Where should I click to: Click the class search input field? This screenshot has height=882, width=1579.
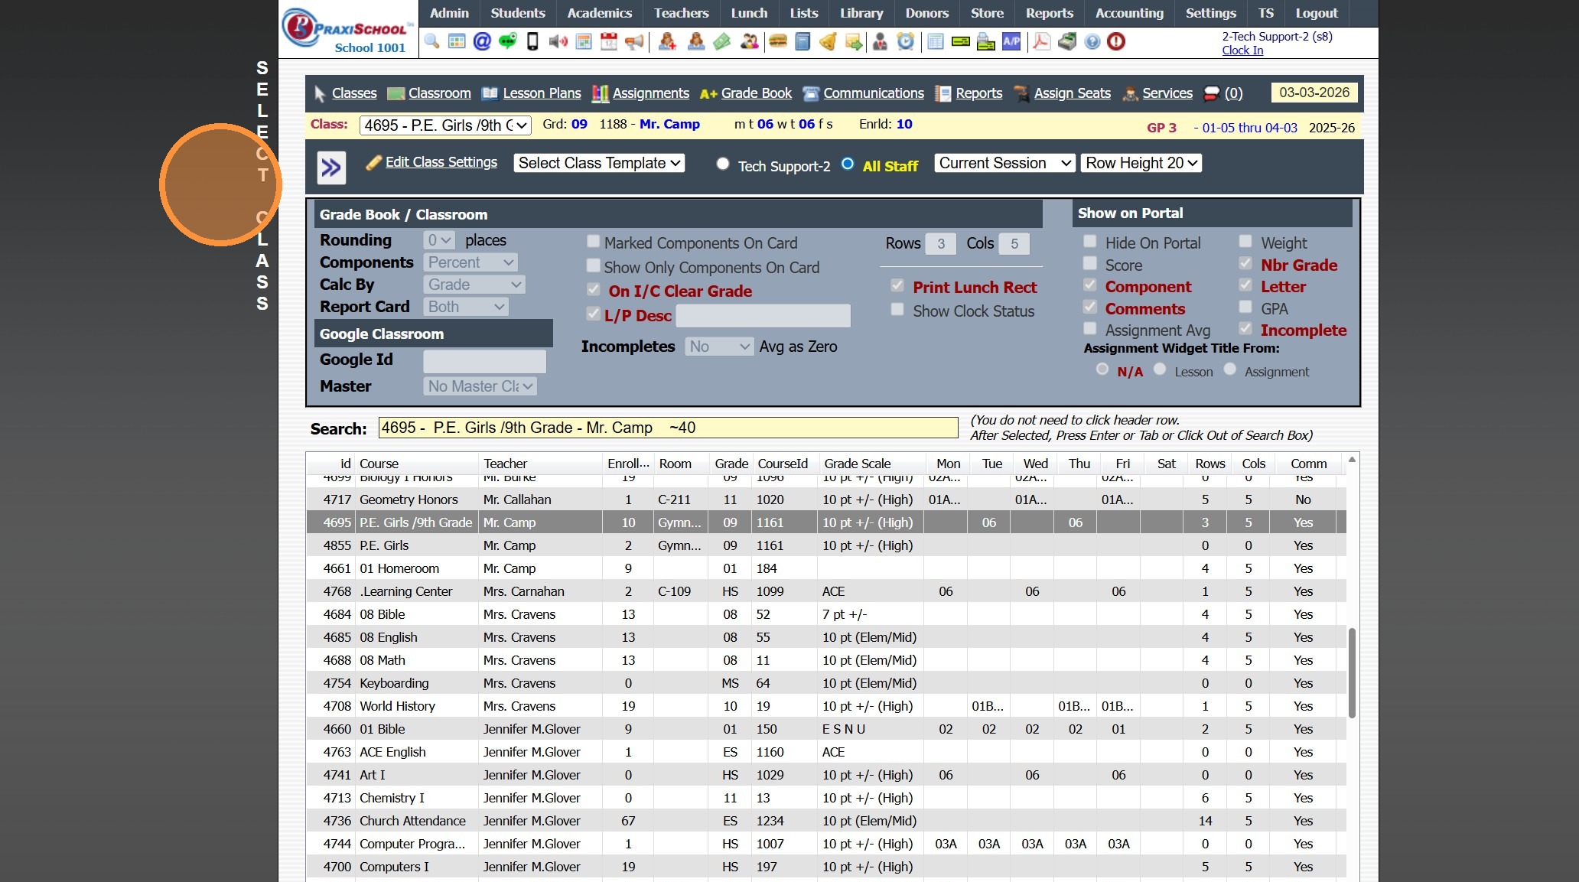(667, 428)
